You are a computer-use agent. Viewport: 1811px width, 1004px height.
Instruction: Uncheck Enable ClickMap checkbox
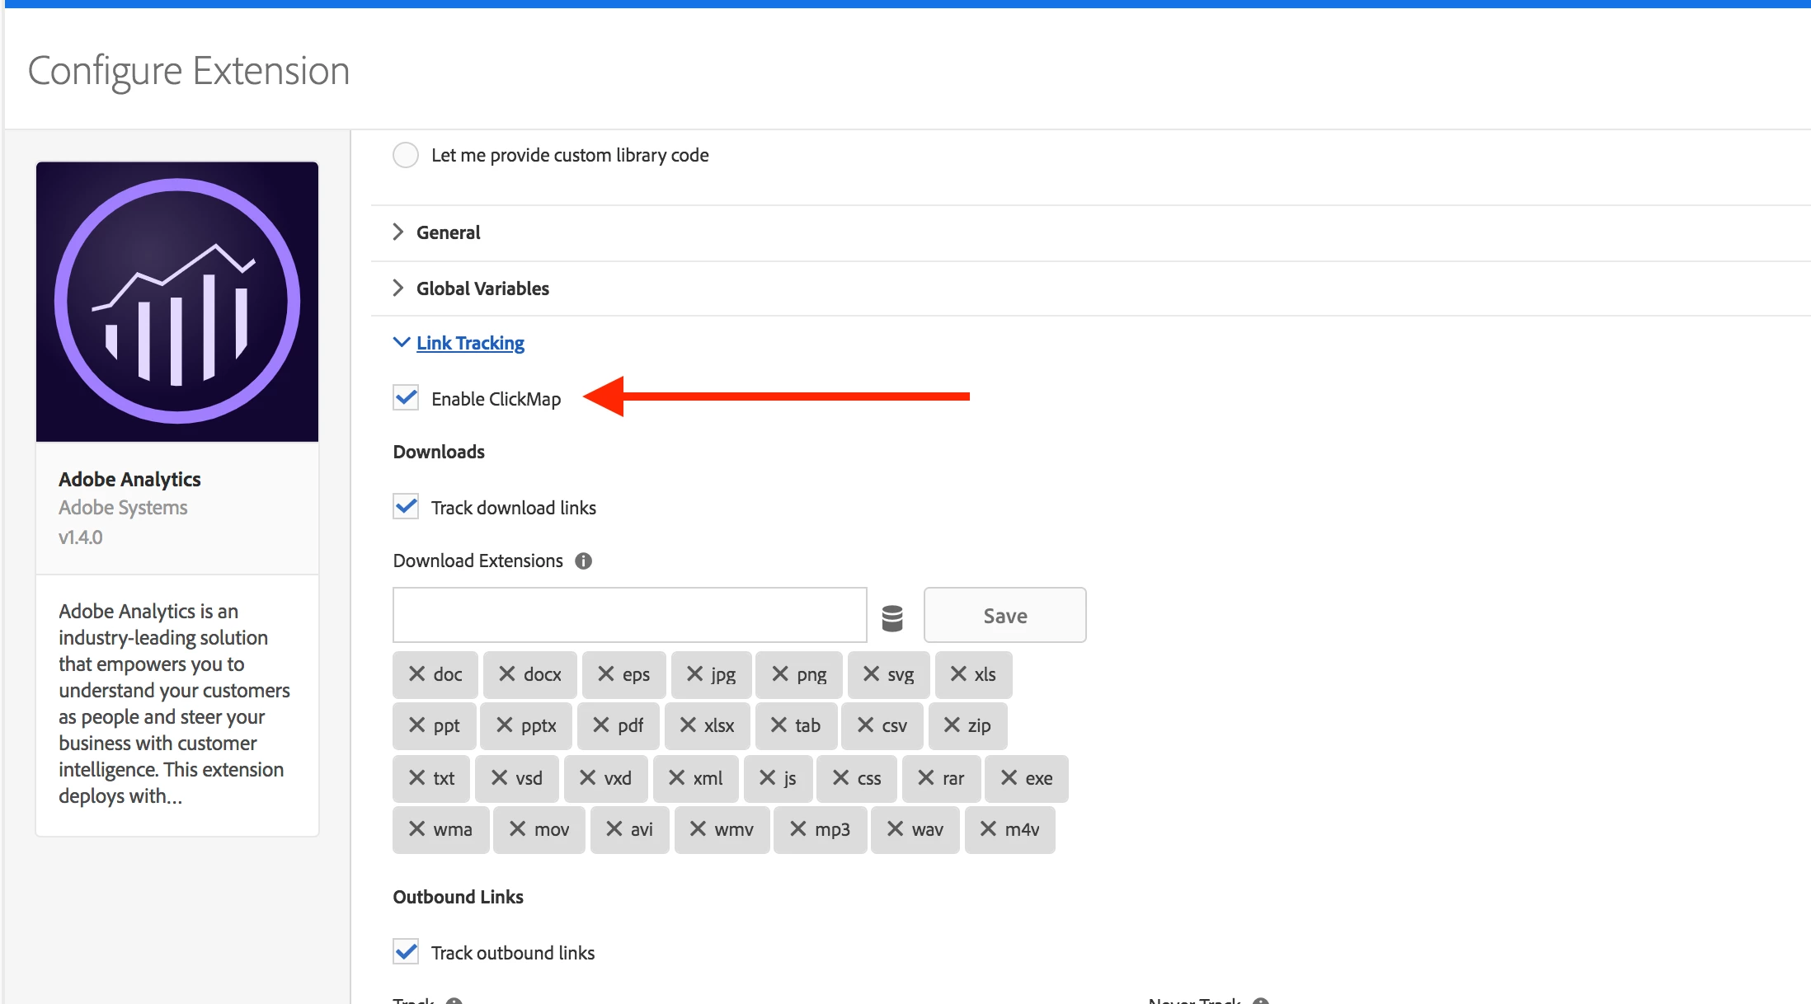coord(406,399)
